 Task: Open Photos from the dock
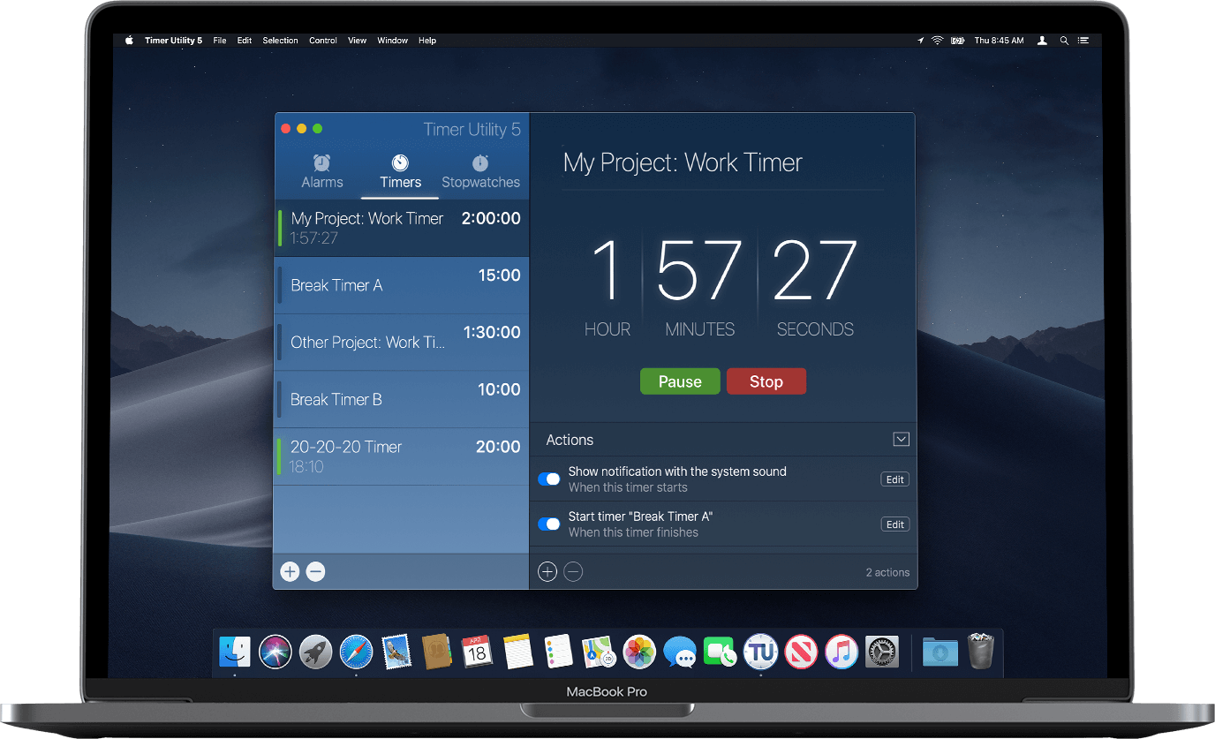639,652
